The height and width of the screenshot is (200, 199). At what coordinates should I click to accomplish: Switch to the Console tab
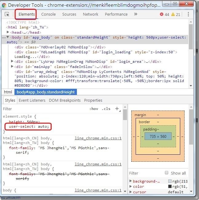(x=48, y=14)
